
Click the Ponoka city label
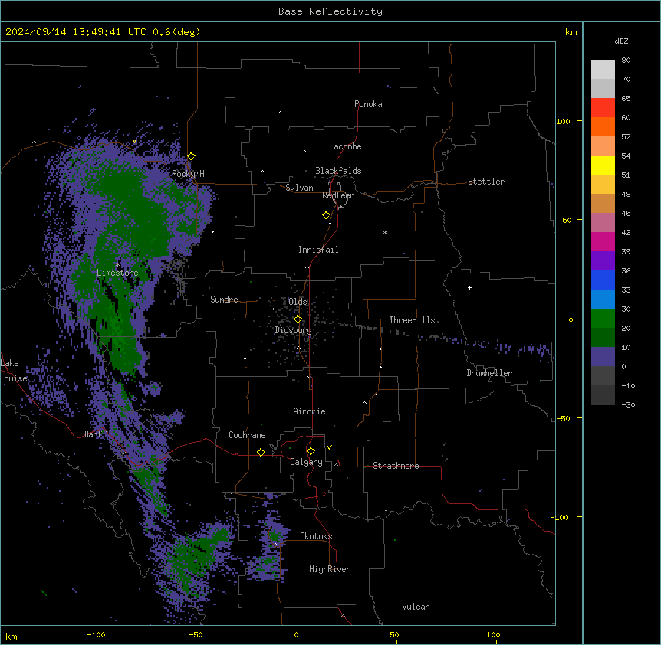[x=368, y=104]
